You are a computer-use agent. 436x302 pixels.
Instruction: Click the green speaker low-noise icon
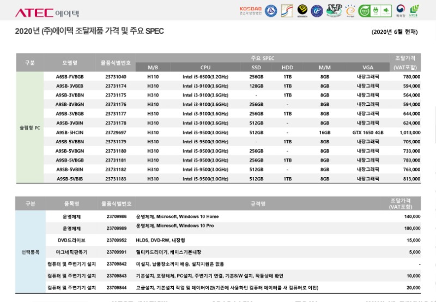[x=386, y=11]
